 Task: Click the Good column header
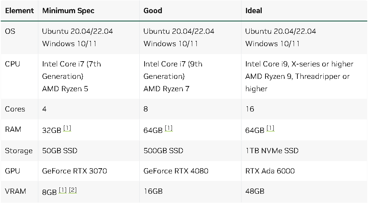pyautogui.click(x=153, y=11)
